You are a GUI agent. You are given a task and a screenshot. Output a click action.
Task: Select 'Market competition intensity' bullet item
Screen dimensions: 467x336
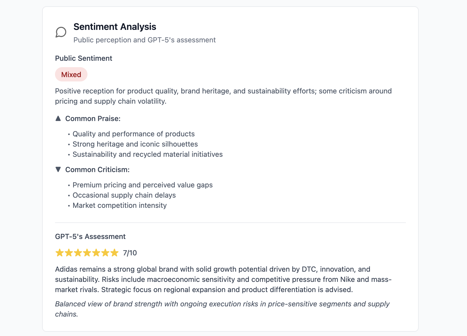[120, 205]
